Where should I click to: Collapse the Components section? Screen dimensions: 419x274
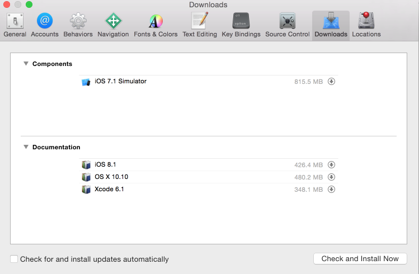tap(26, 64)
